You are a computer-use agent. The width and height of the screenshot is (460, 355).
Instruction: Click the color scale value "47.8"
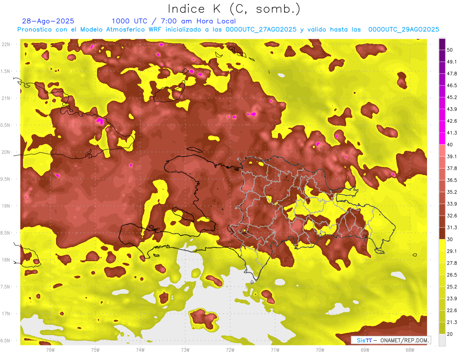[452, 74]
